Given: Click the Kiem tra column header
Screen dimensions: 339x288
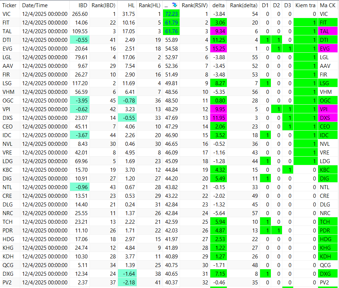Looking at the screenshot, I should click(305, 5).
